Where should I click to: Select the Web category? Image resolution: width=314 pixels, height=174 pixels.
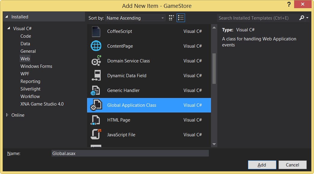coord(25,59)
